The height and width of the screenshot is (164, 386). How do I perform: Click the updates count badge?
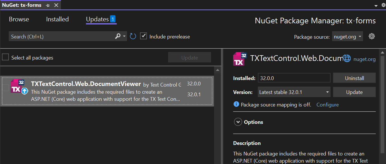click(x=113, y=19)
